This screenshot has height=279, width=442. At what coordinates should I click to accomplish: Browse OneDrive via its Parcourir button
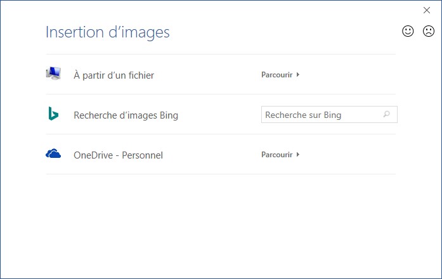276,154
